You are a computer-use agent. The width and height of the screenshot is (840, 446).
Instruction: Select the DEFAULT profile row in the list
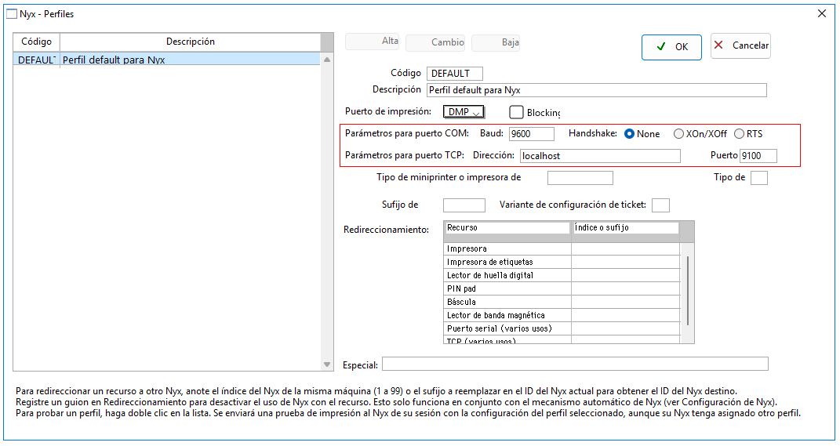click(166, 60)
